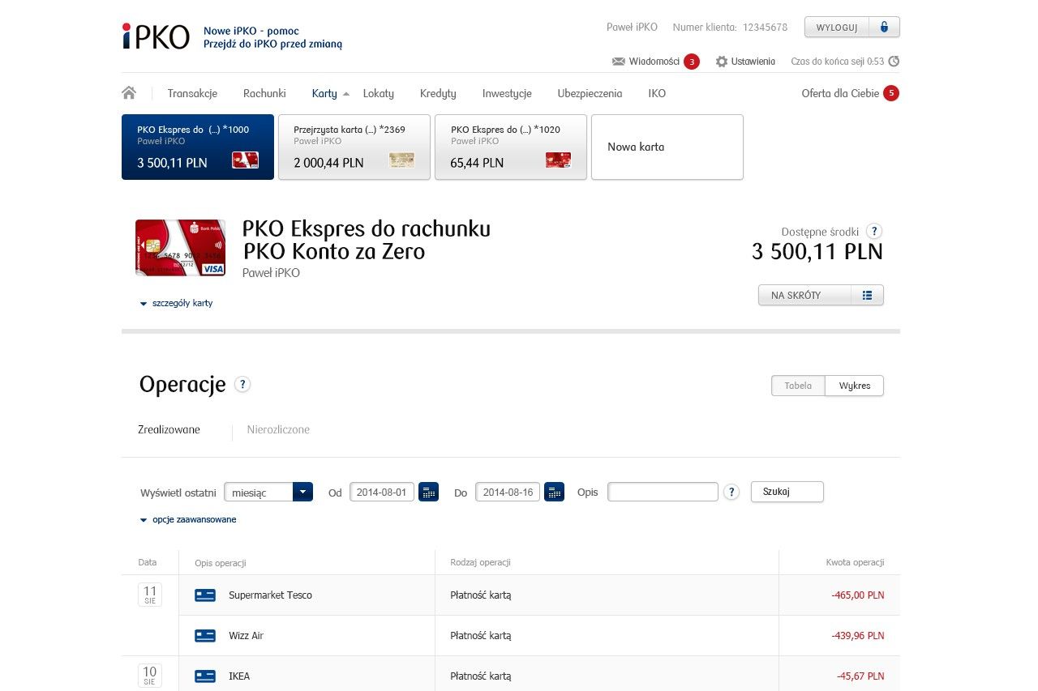The image size is (1038, 691).
Task: Open Przejdź do iPKO przed zmianą link
Action: (272, 44)
